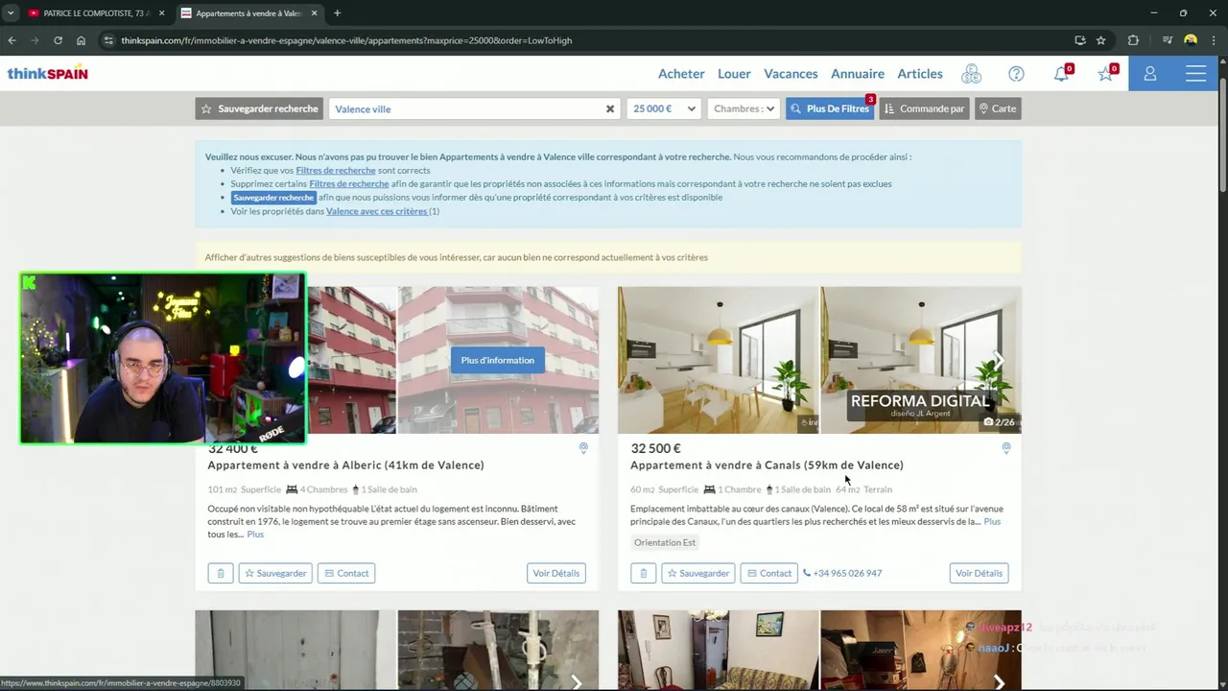Contact about the Alberic apartment

(346, 573)
